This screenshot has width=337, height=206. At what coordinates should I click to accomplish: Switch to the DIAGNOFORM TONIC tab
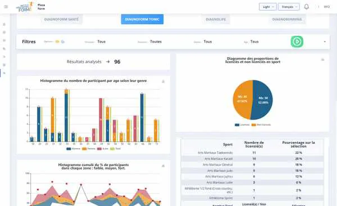142,19
